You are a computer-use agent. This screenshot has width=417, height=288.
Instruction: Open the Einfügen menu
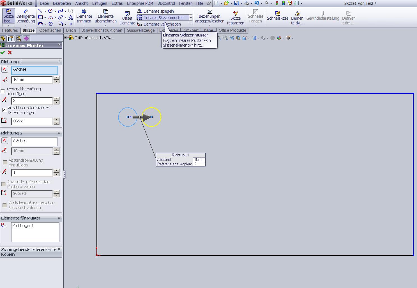(x=100, y=3)
